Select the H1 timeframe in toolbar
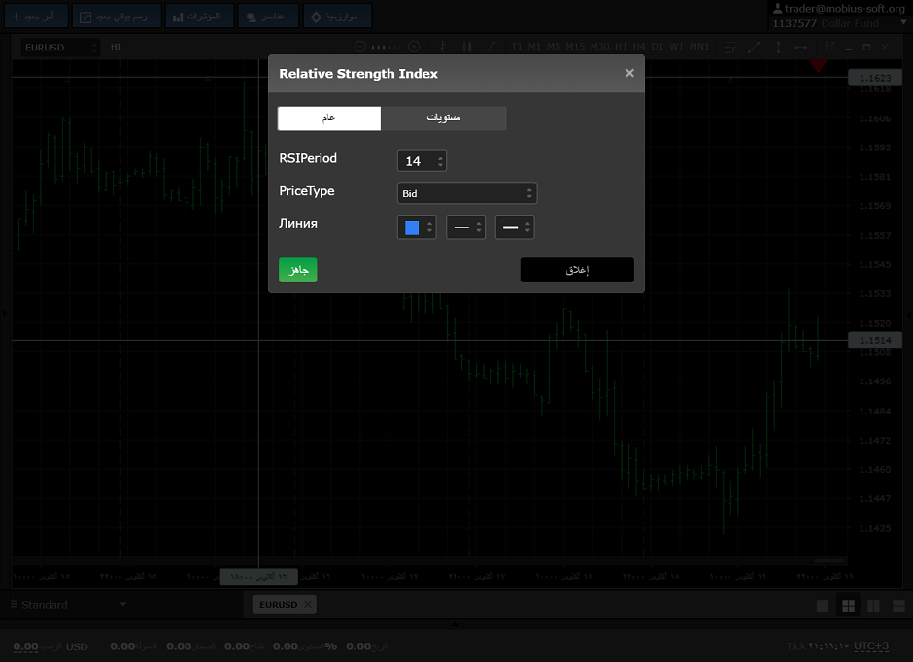913x662 pixels. [622, 47]
